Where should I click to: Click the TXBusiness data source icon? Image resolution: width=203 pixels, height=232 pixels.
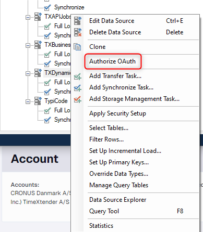38,45
